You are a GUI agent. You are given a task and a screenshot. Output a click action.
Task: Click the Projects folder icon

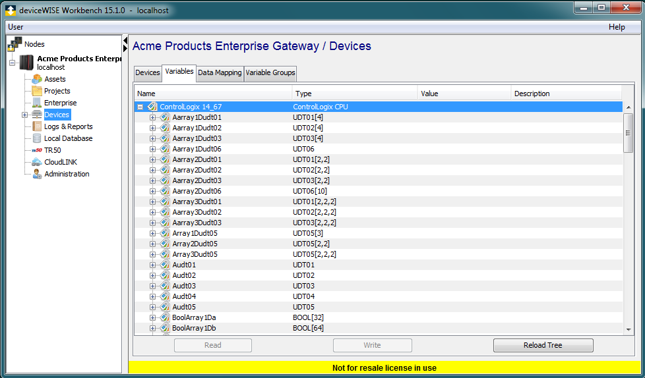[x=38, y=91]
